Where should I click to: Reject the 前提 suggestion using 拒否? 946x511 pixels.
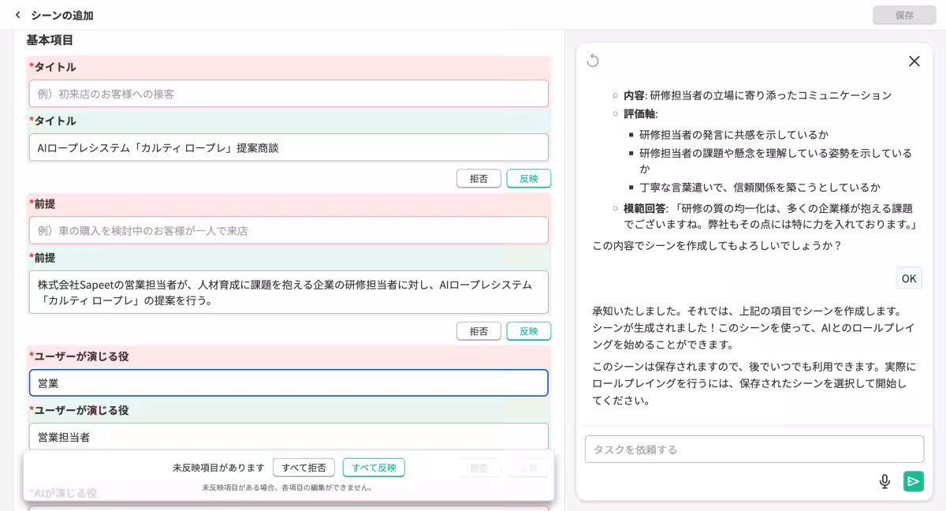[x=479, y=330]
